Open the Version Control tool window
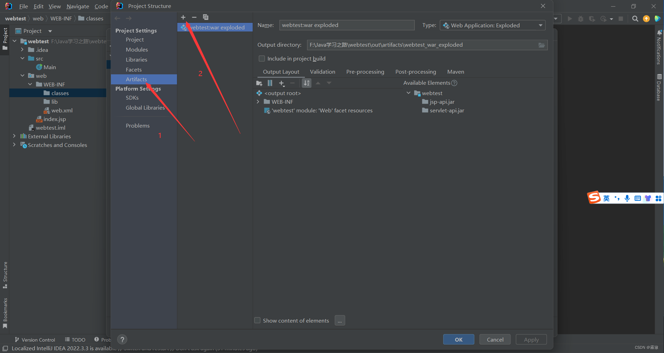Viewport: 664px width, 353px height. 35,340
